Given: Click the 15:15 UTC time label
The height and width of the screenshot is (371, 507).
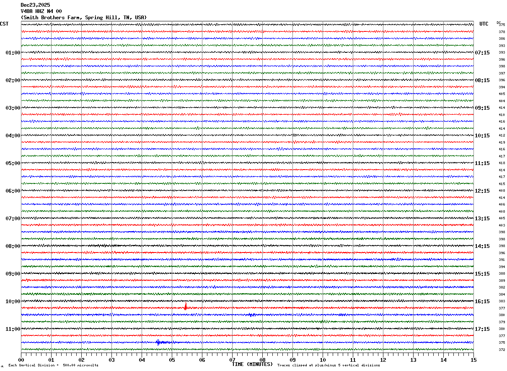Looking at the screenshot, I should pyautogui.click(x=482, y=274).
